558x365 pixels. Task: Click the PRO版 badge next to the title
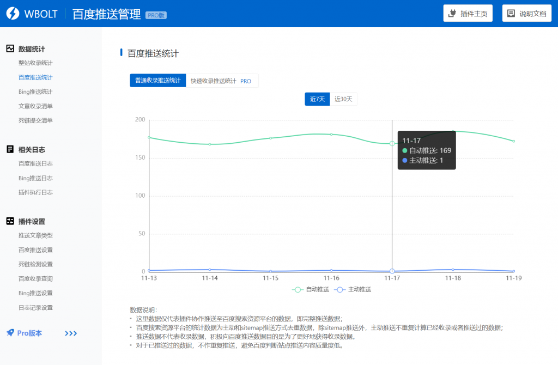pyautogui.click(x=156, y=15)
